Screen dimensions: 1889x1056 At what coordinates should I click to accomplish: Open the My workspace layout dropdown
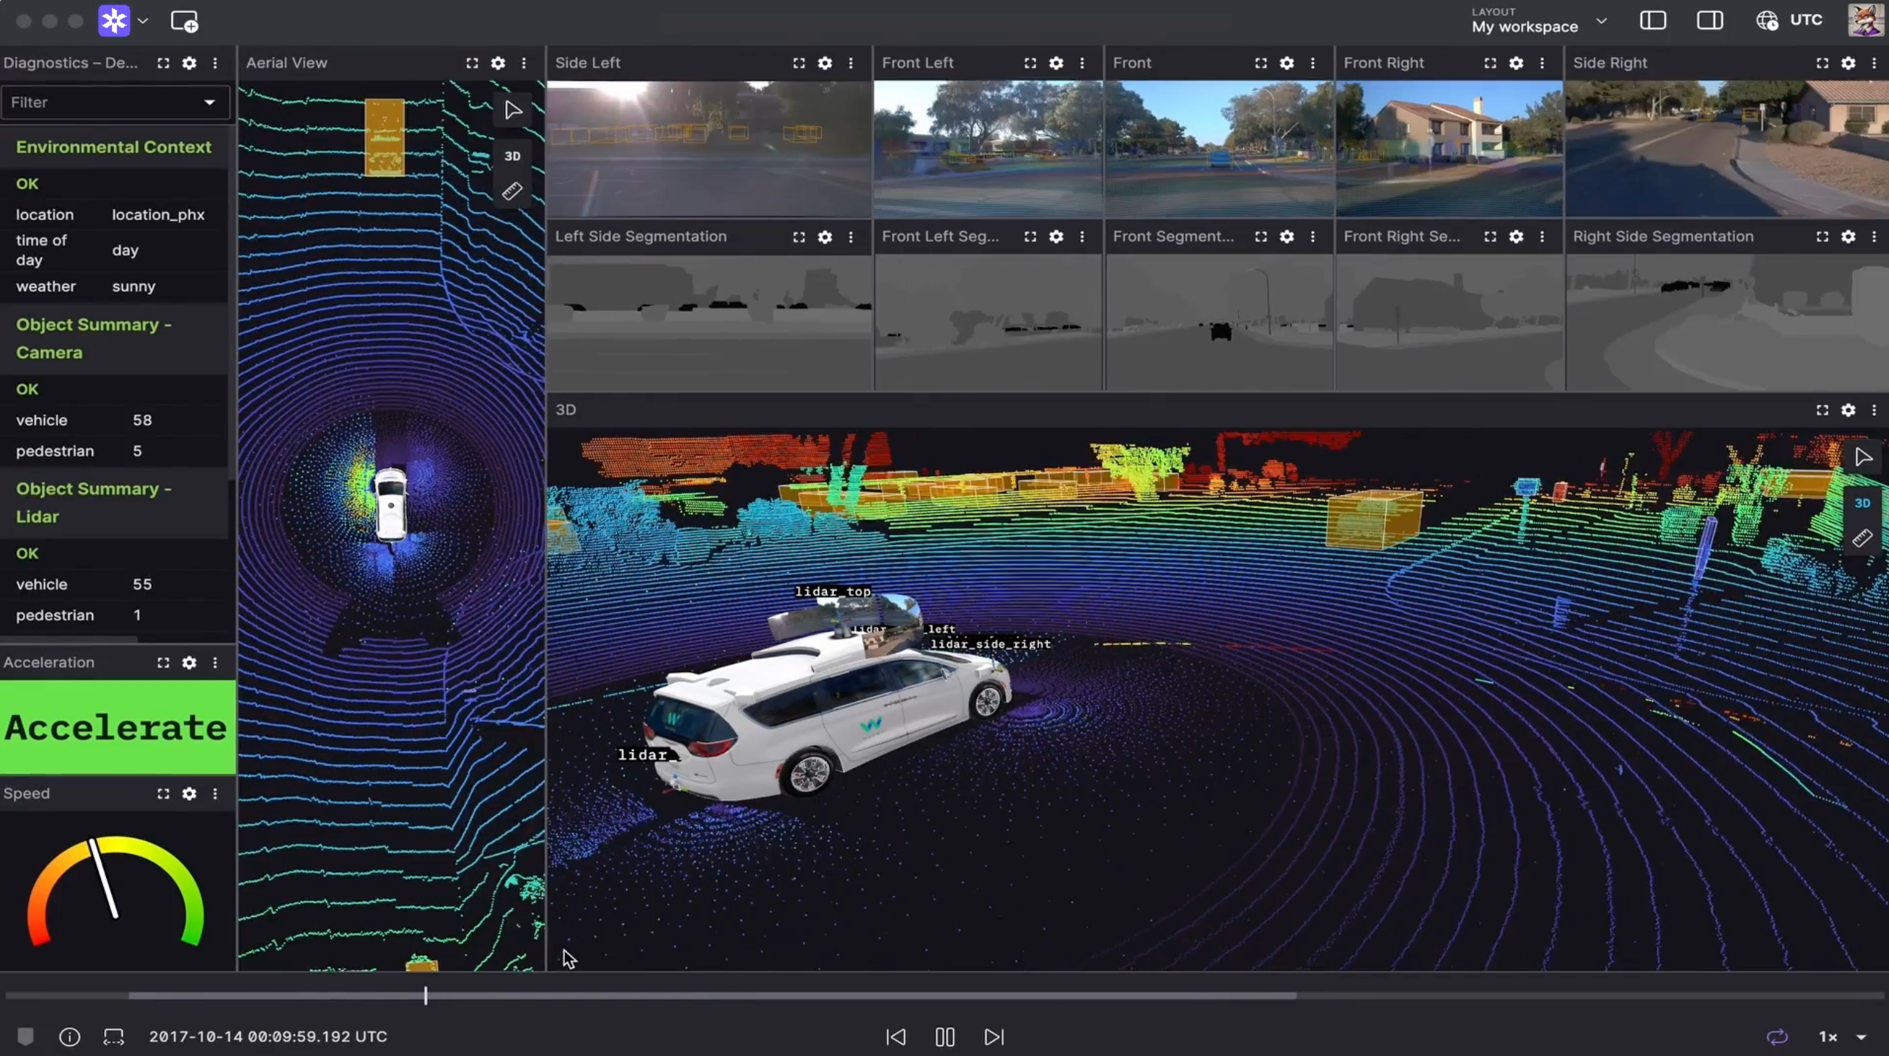pyautogui.click(x=1539, y=20)
